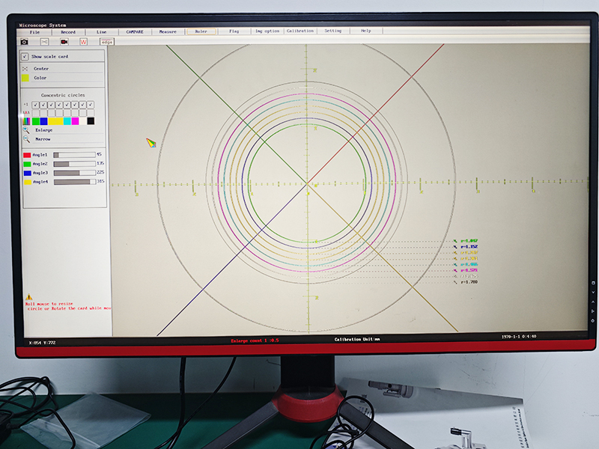Click the COMPARE button

[x=135, y=31]
